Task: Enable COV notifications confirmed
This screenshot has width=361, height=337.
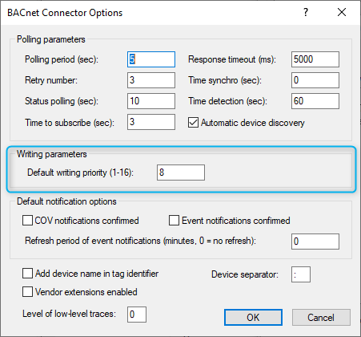Action: 27,221
